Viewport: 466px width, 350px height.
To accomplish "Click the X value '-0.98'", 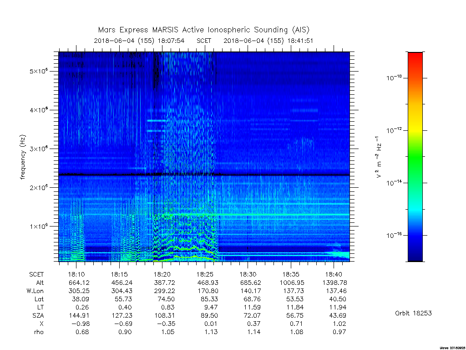I will point(81,324).
